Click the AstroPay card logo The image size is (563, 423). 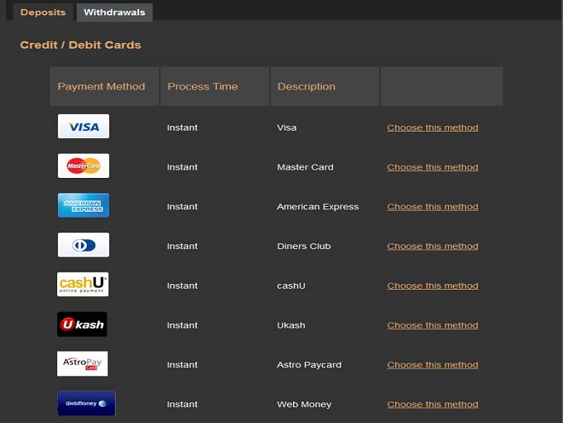coord(83,364)
